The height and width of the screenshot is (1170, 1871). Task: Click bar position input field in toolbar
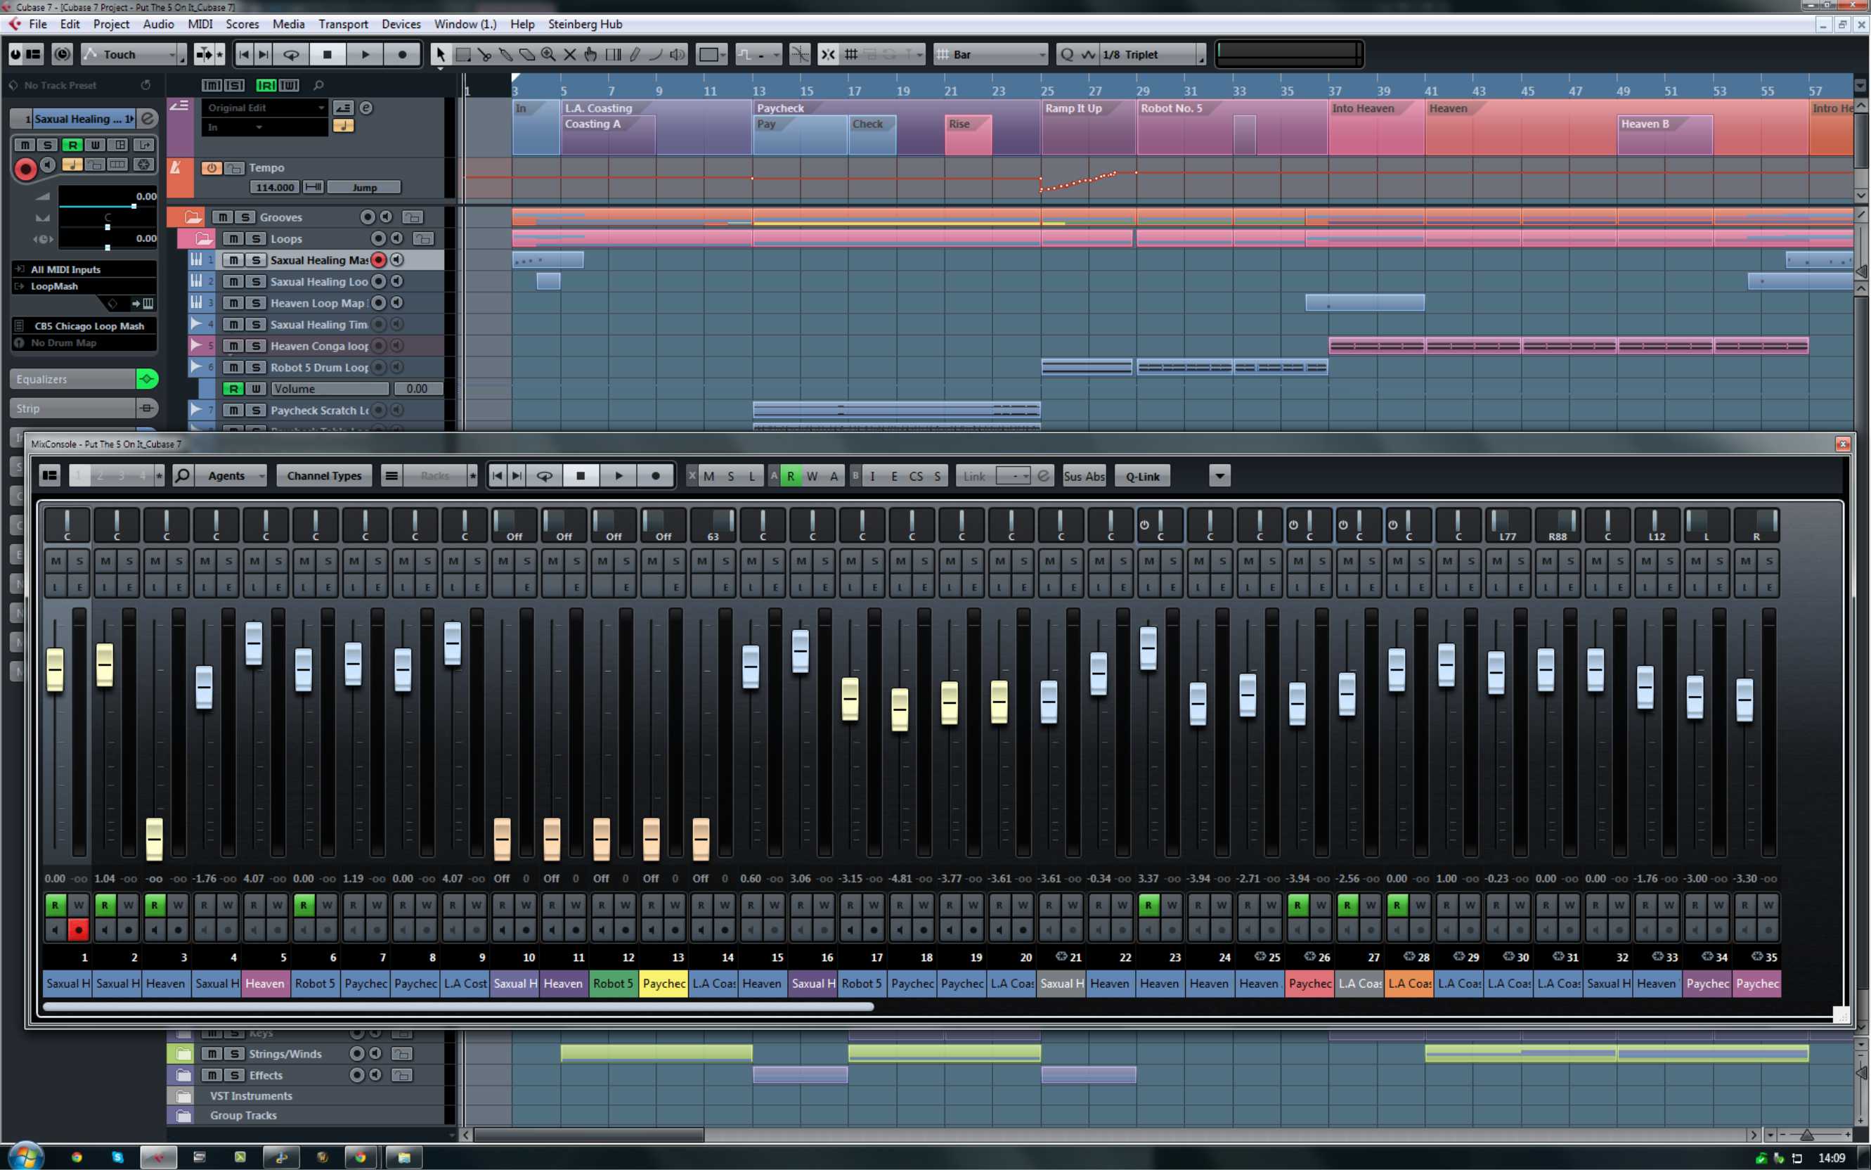pyautogui.click(x=990, y=54)
